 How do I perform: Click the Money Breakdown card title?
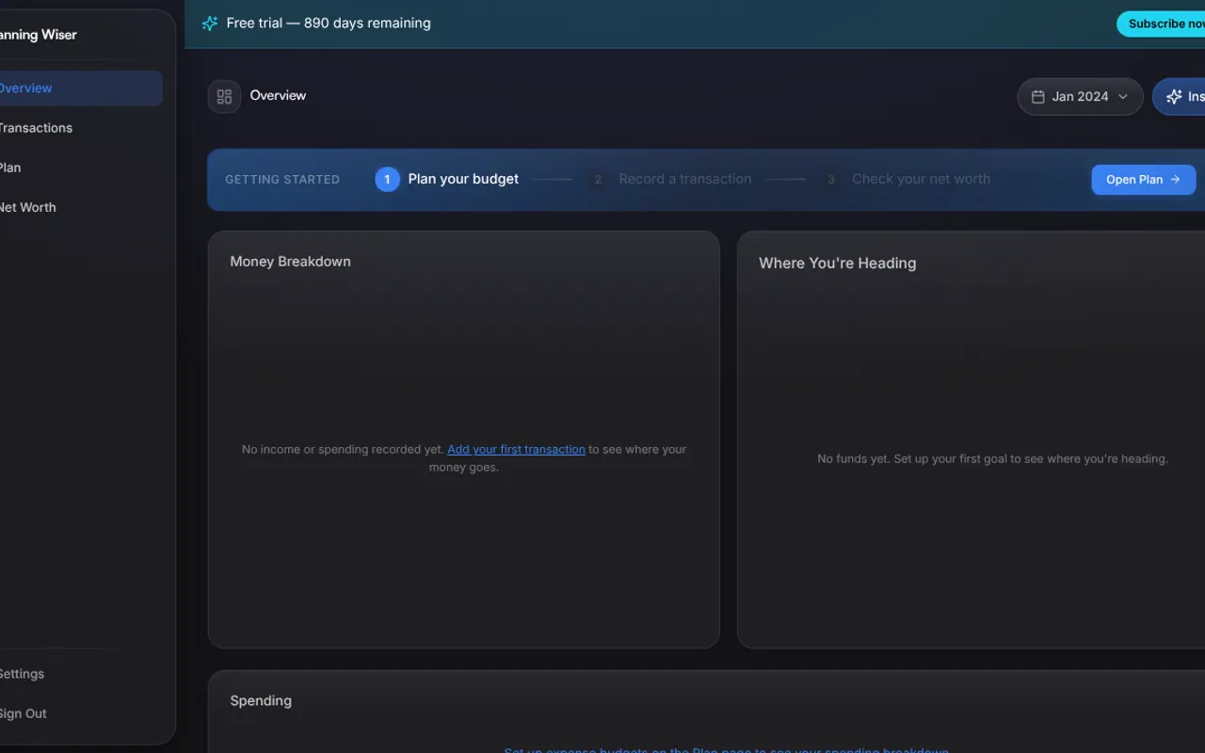click(290, 262)
